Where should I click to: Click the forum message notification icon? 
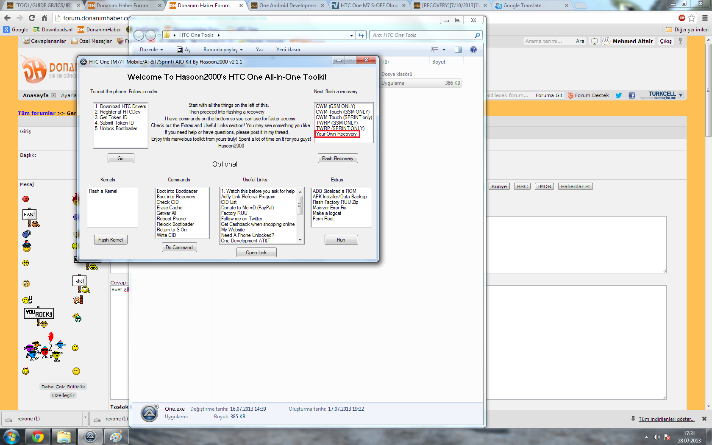tap(595, 41)
